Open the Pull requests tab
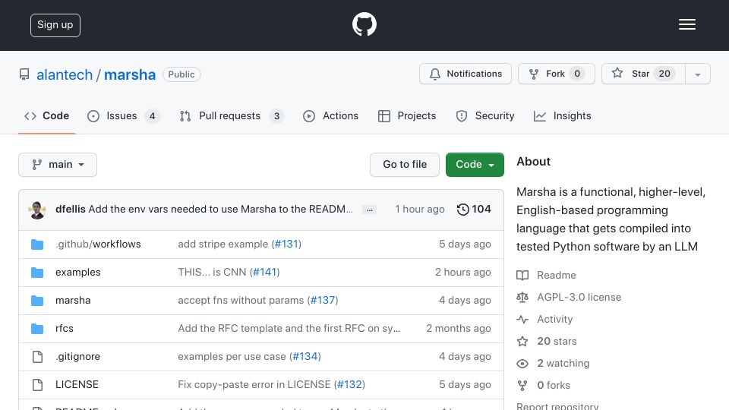This screenshot has height=410, width=729. [232, 115]
